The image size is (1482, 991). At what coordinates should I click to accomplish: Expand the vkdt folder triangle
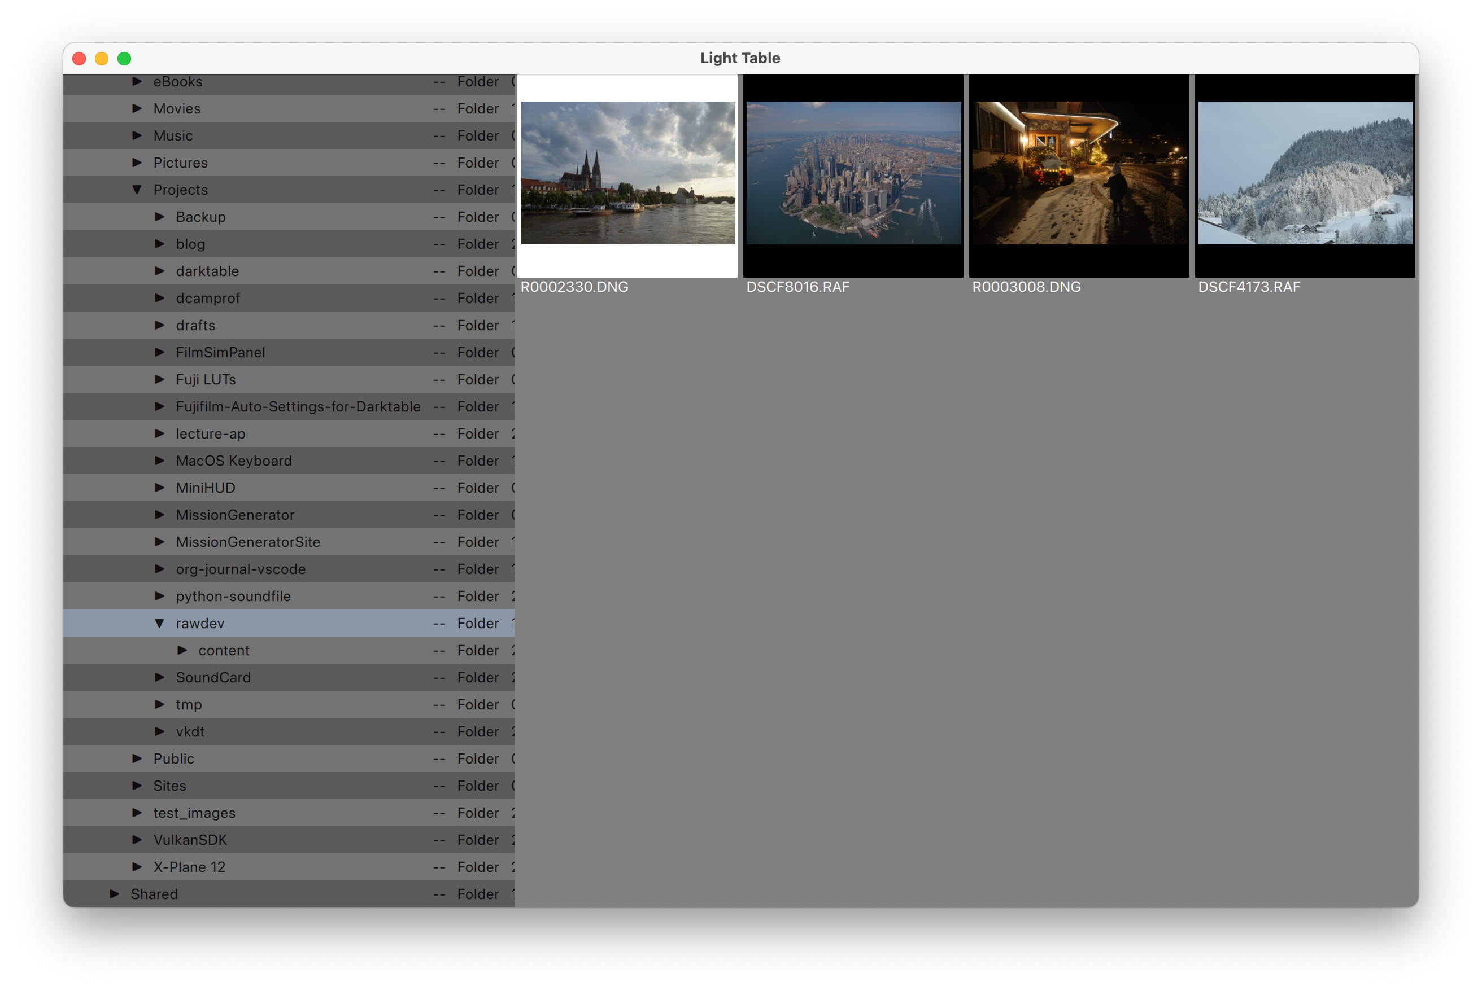pyautogui.click(x=159, y=731)
